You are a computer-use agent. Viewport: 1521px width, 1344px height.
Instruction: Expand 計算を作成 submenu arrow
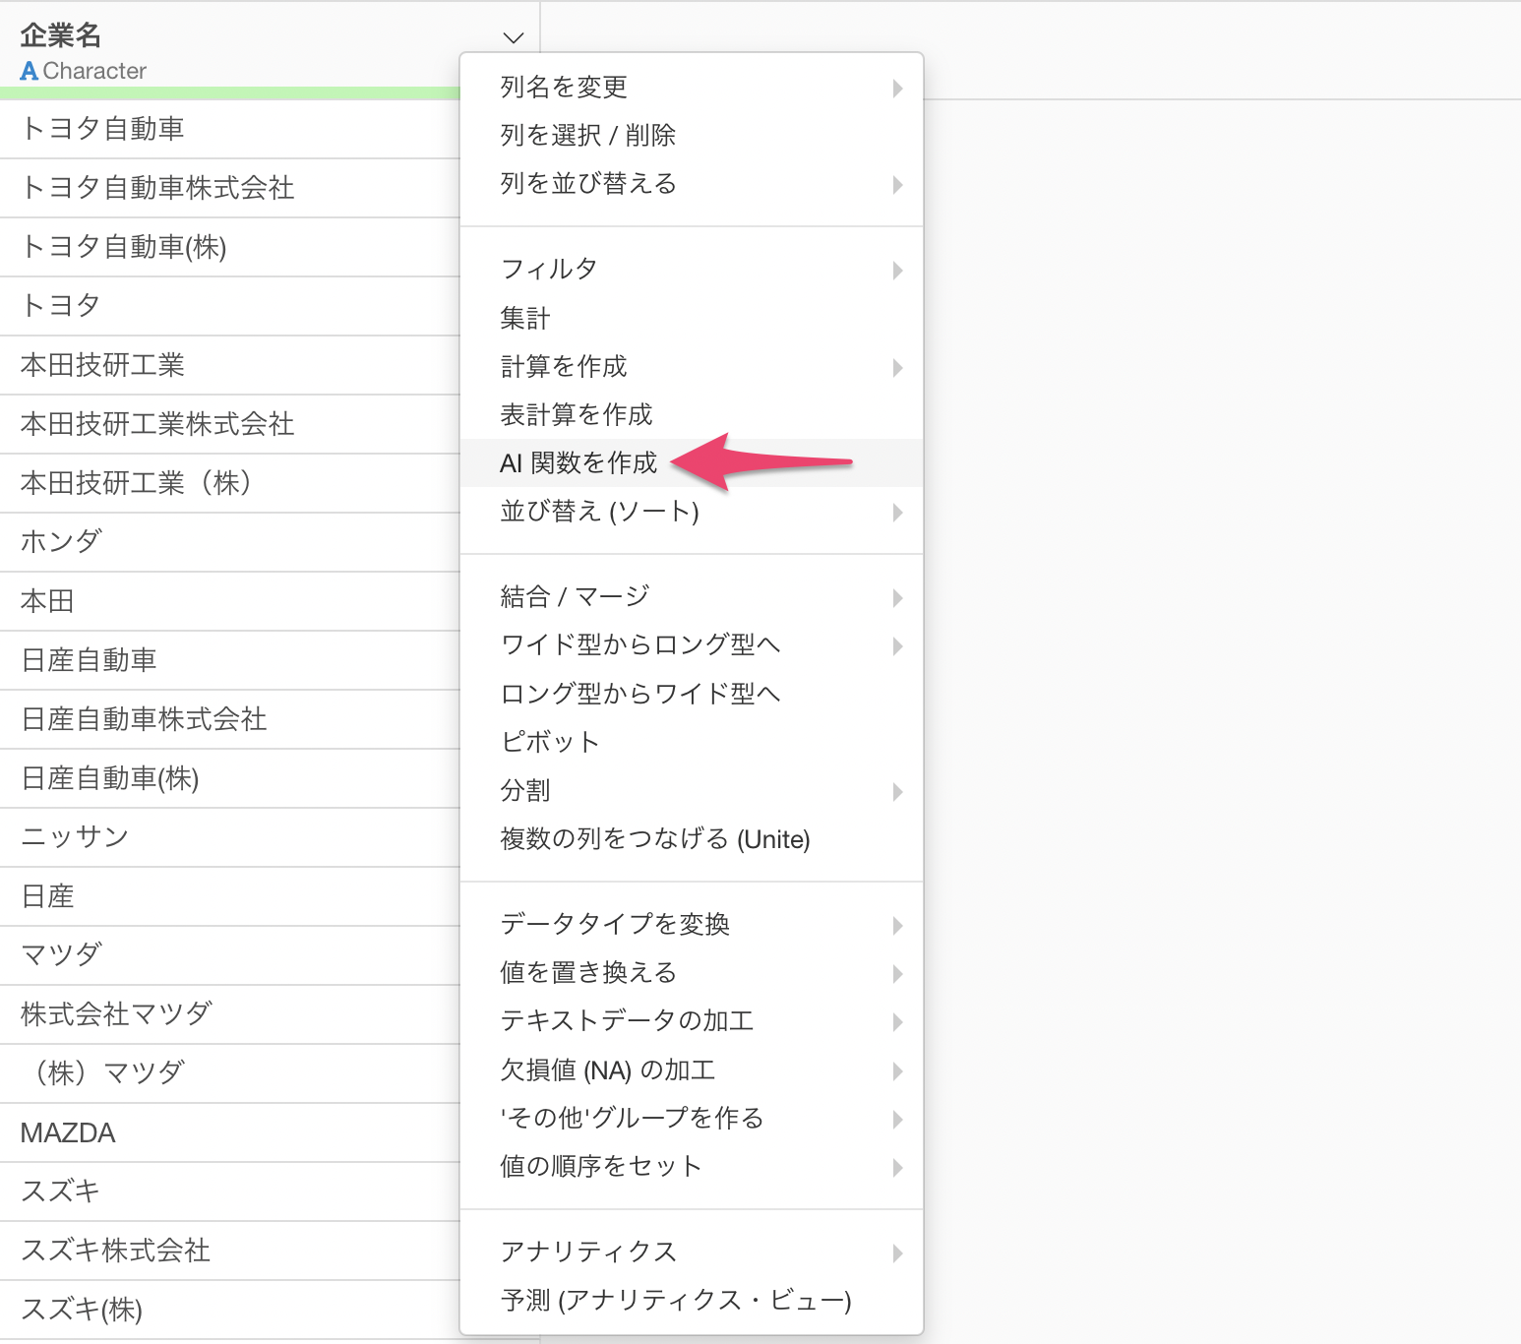(x=896, y=368)
